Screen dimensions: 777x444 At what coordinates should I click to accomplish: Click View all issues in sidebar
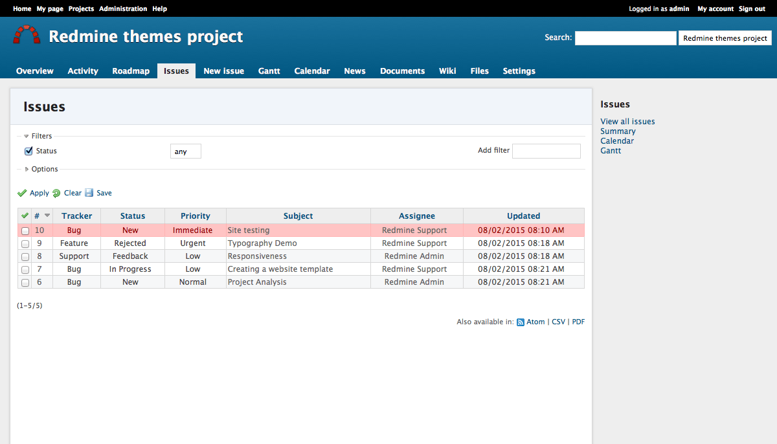(x=627, y=121)
